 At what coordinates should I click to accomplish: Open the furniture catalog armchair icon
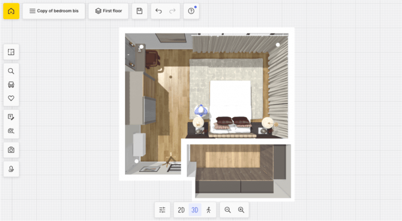(x=11, y=85)
